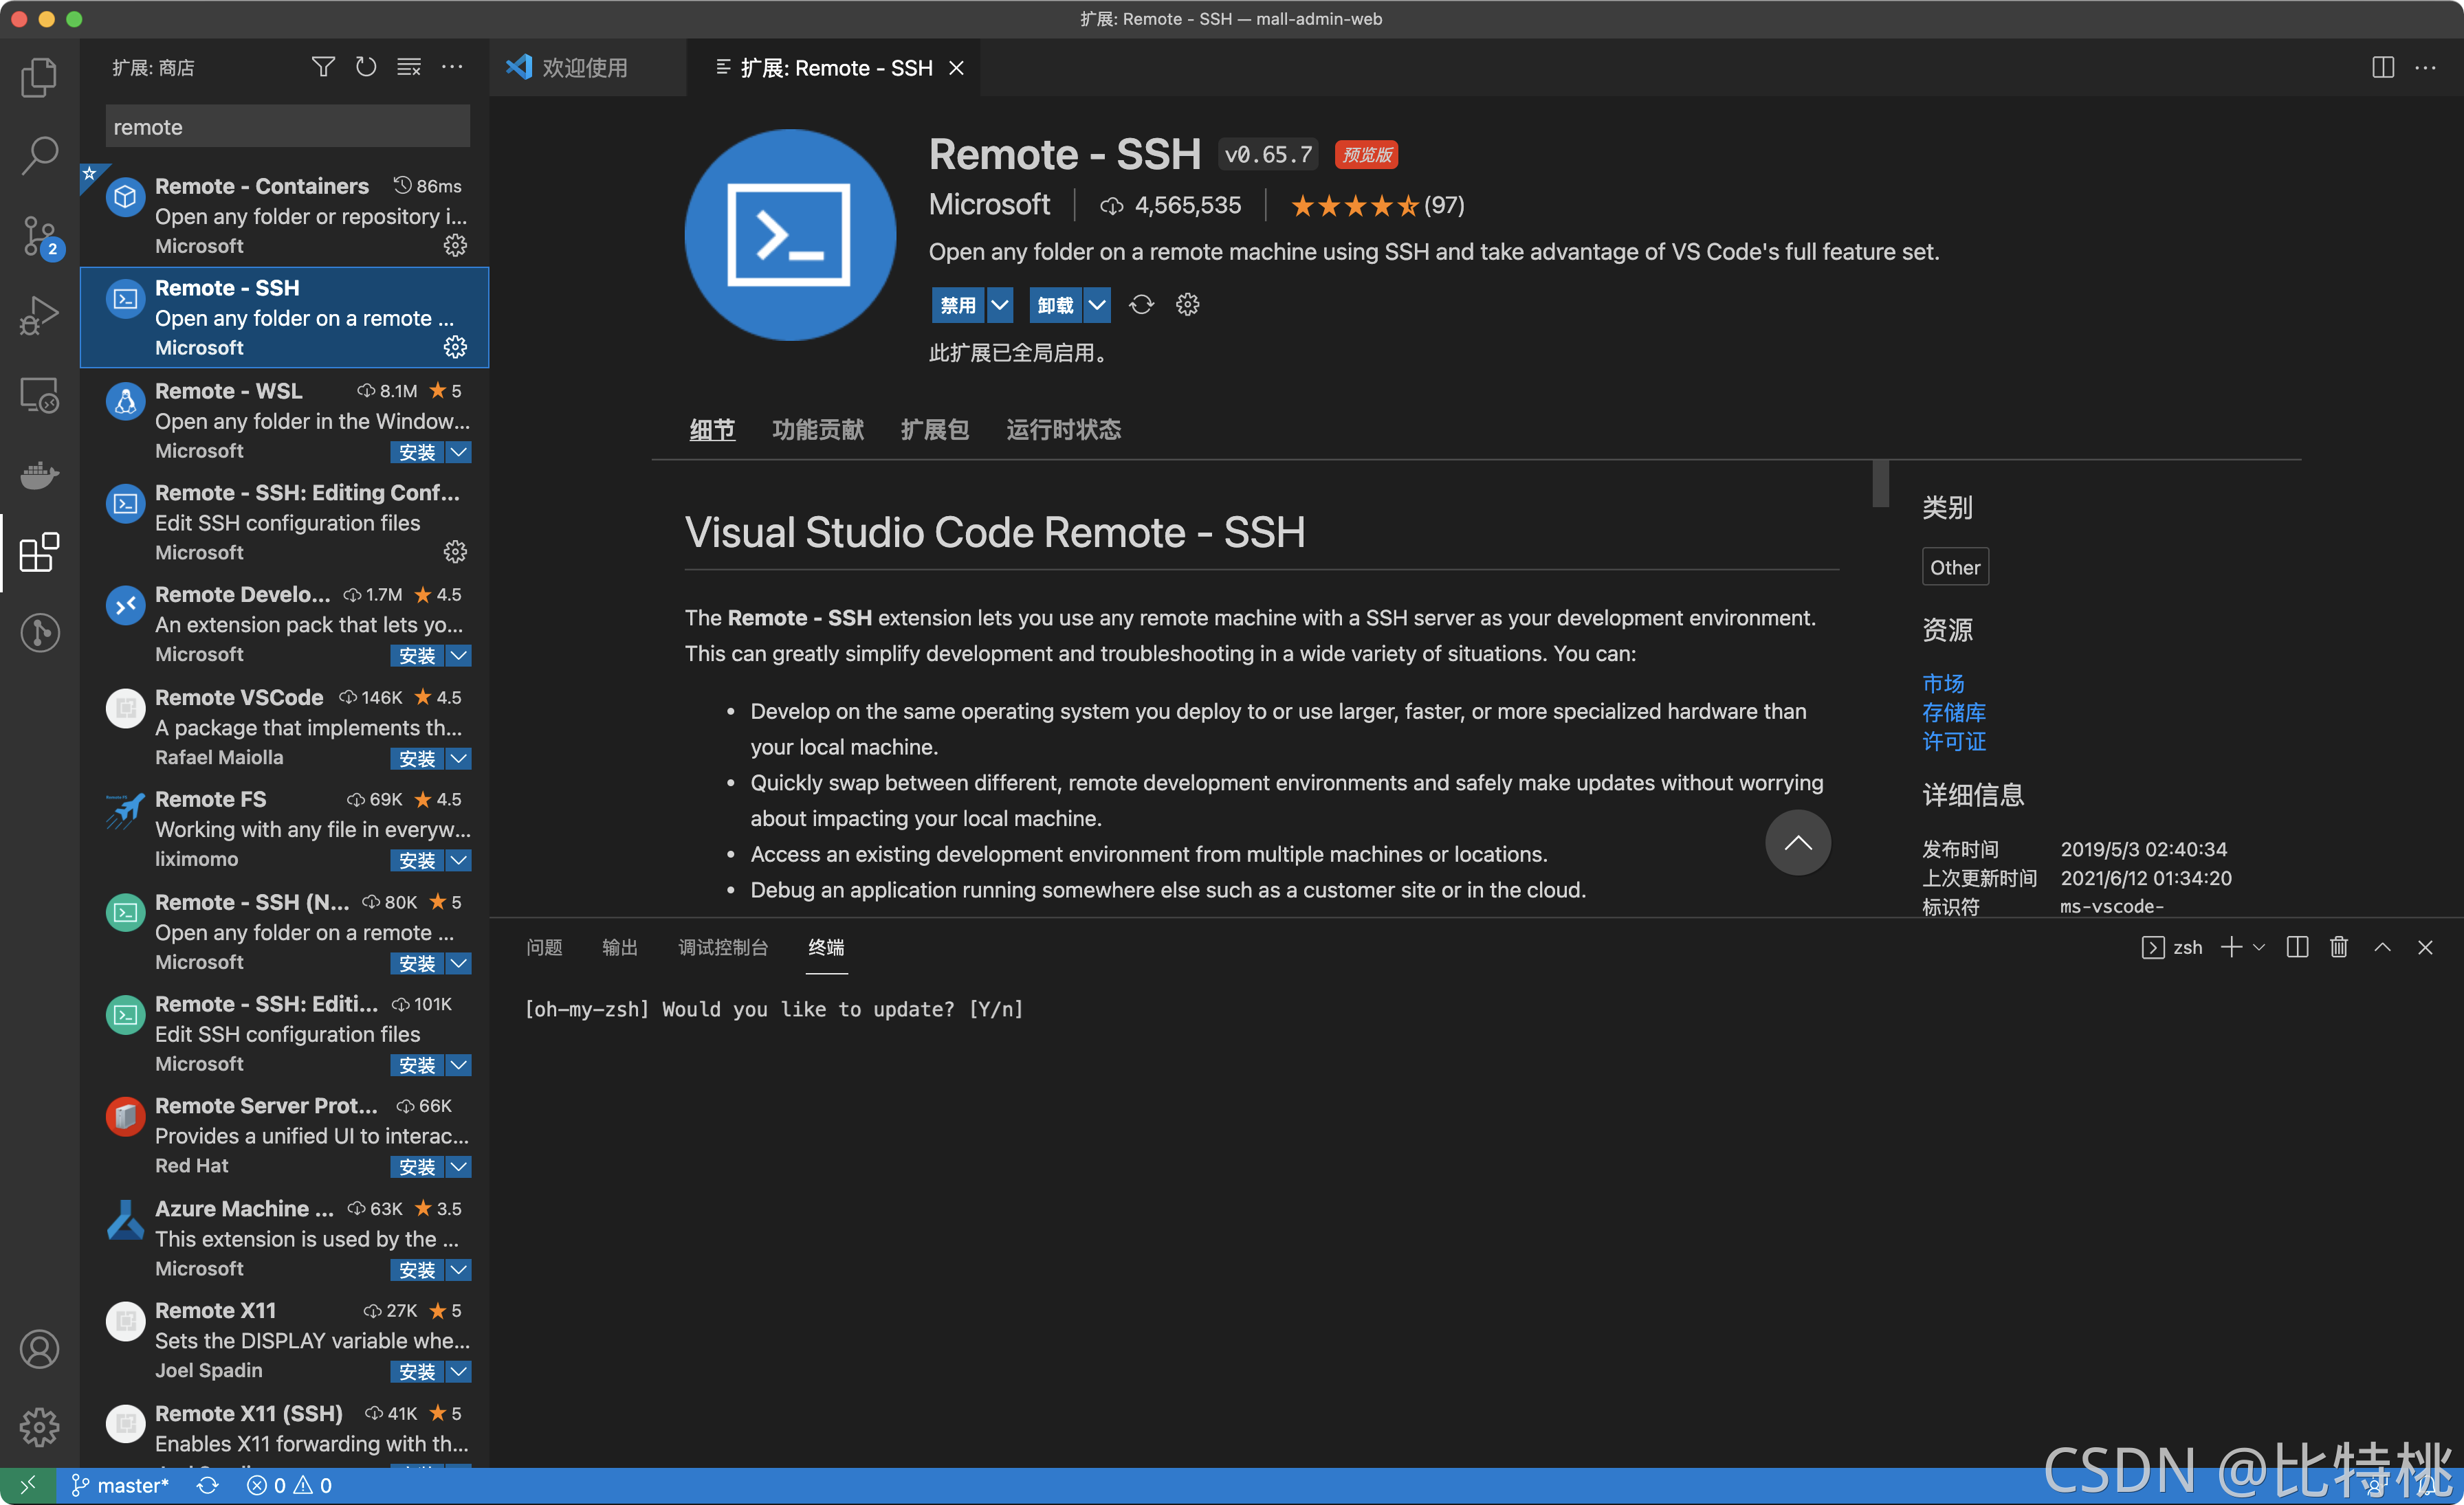Select the 扩展包 tab

point(934,431)
